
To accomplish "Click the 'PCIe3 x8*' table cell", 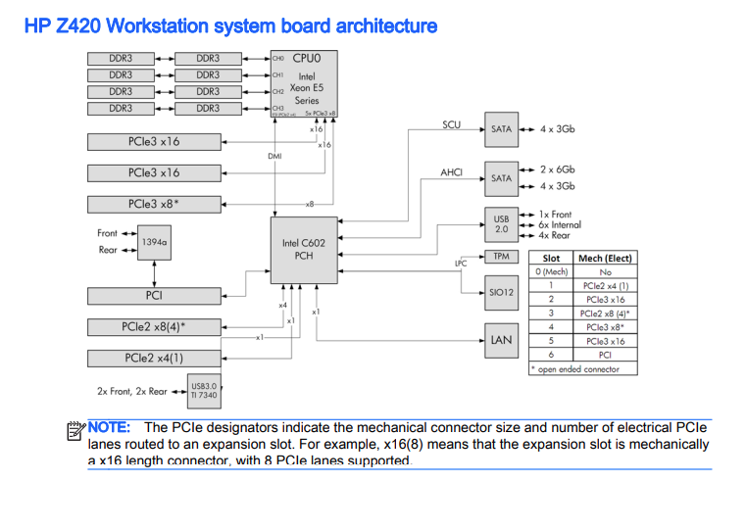I will pyautogui.click(x=605, y=327).
